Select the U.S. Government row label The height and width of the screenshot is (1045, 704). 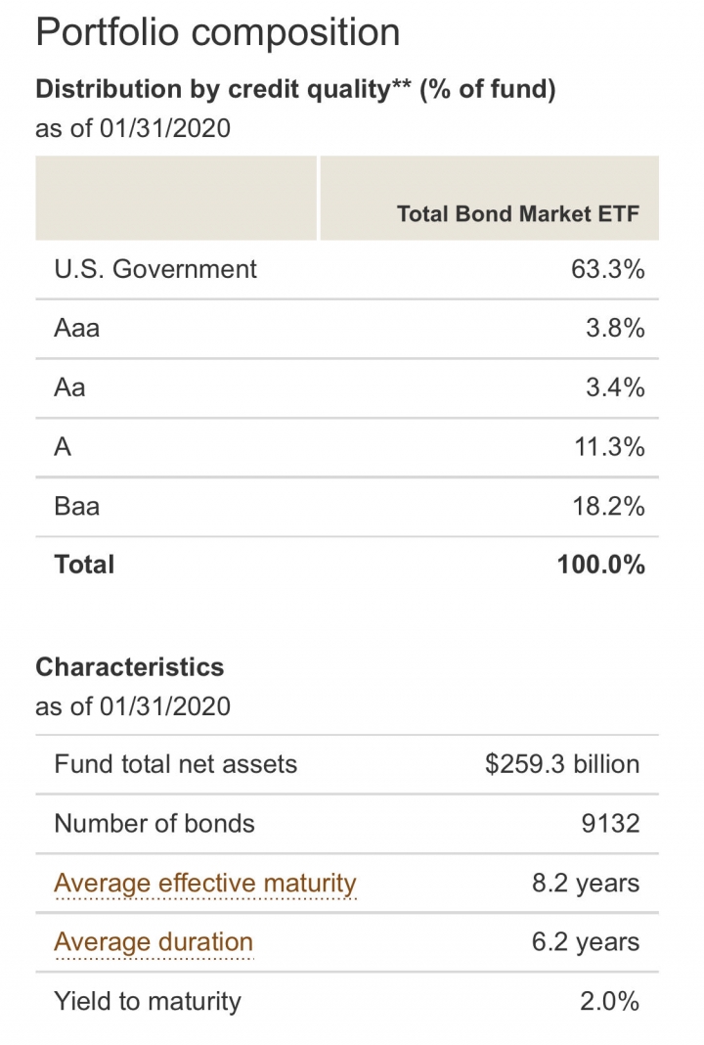(x=155, y=269)
